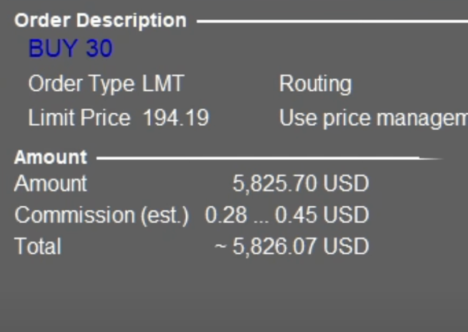Select the 5,825.70 USD amount value
Screen dimensions: 468x332
coord(300,184)
